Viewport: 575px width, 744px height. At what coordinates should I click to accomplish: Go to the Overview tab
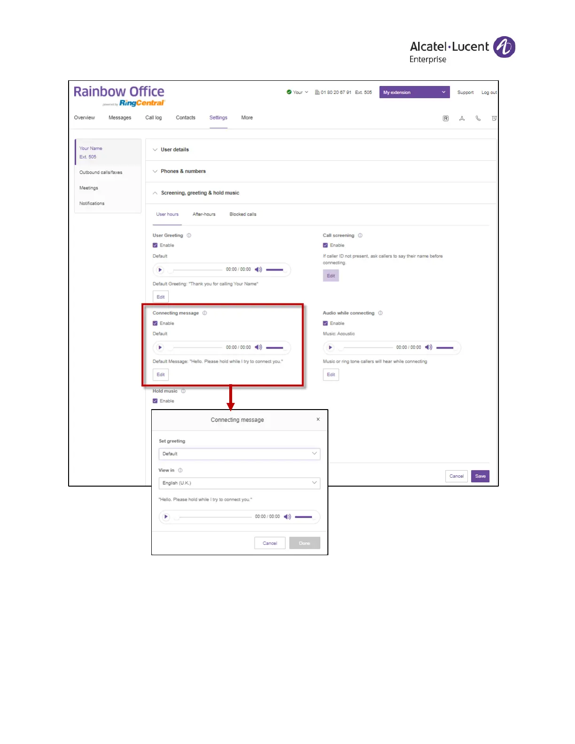click(x=85, y=118)
